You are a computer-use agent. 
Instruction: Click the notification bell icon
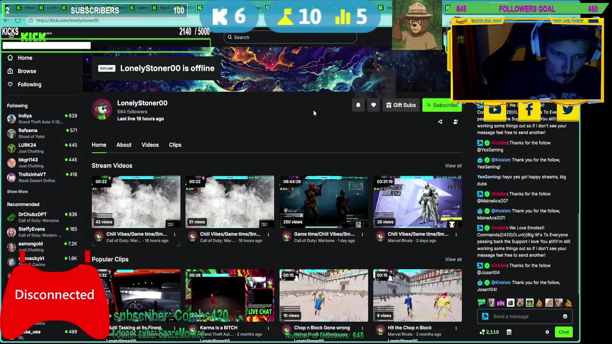[x=358, y=105]
